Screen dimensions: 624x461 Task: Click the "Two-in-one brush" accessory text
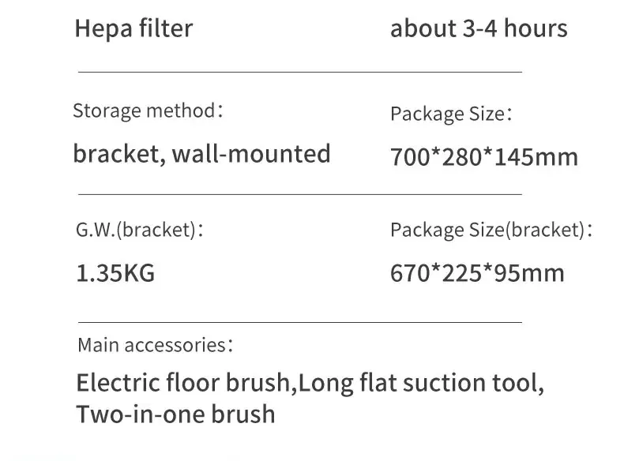(x=175, y=414)
